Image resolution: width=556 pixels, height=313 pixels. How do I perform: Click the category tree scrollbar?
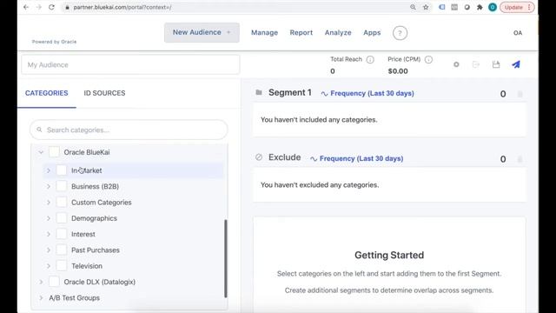click(226, 258)
